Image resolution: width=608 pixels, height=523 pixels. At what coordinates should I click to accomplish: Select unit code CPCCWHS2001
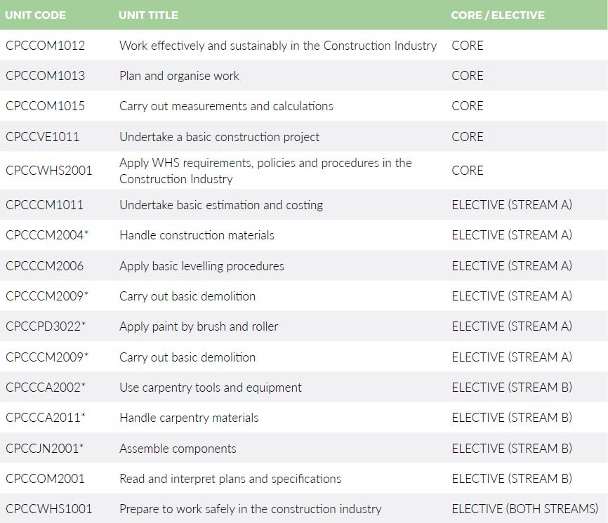coord(48,171)
